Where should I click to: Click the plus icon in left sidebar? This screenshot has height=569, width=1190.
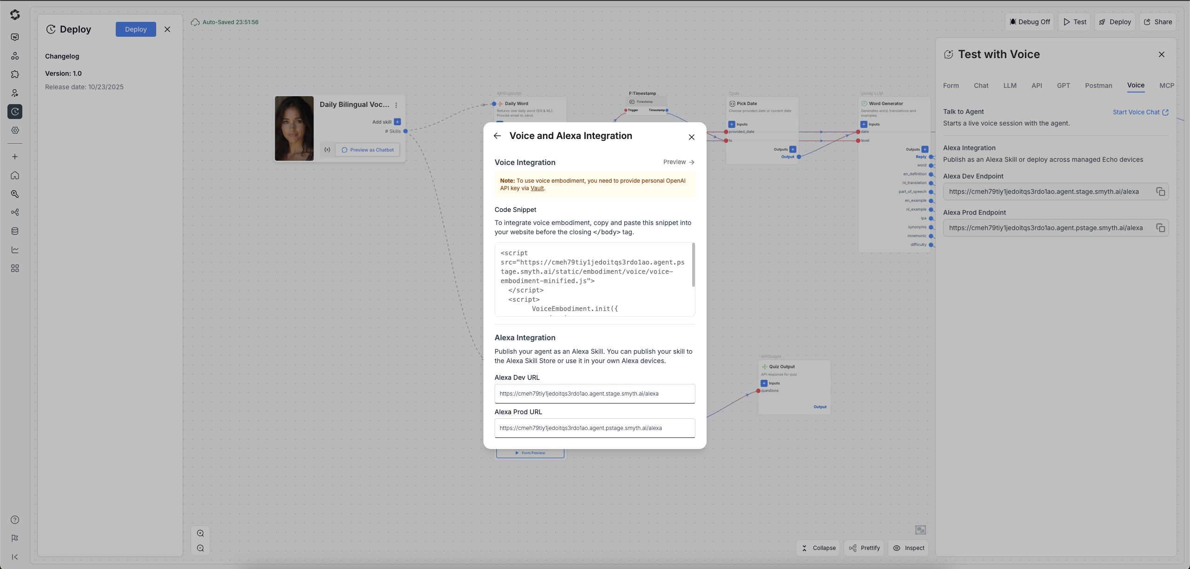pyautogui.click(x=15, y=157)
